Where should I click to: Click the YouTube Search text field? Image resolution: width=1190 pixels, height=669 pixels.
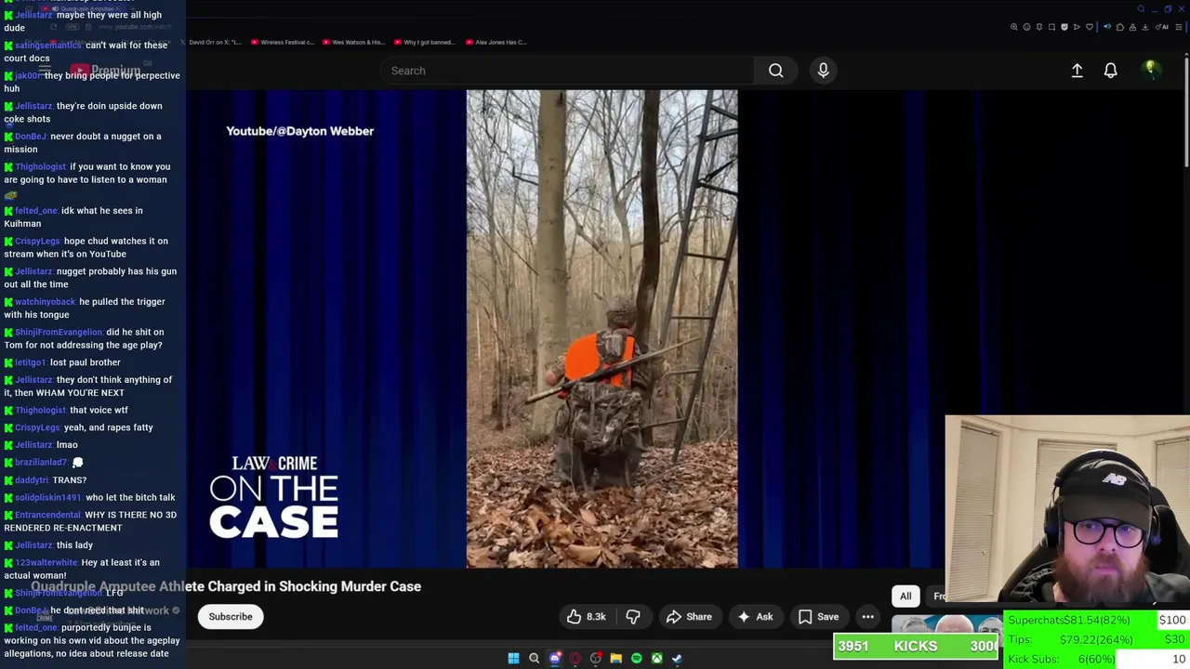[567, 71]
